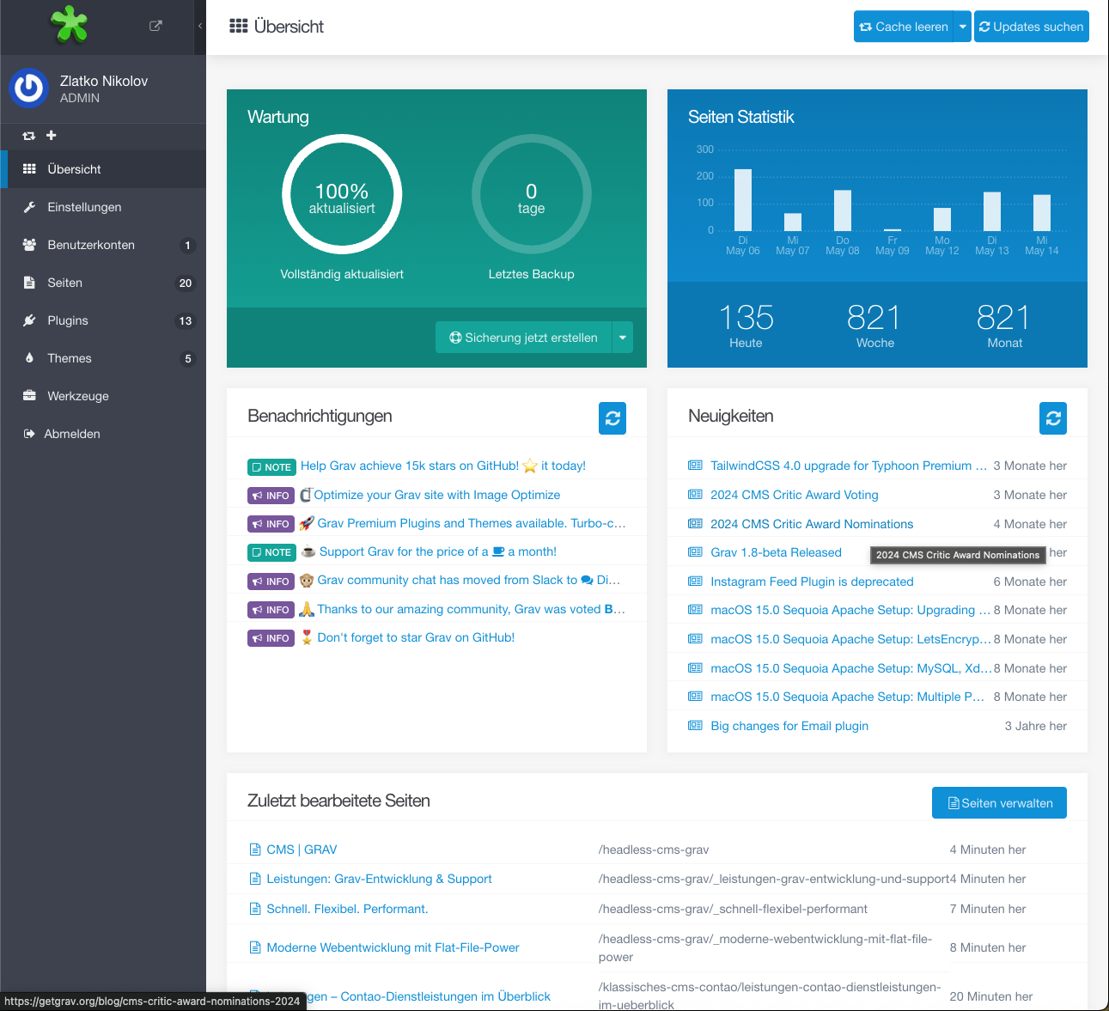The image size is (1109, 1011).
Task: Click the 0 tage backup ring
Action: (532, 194)
